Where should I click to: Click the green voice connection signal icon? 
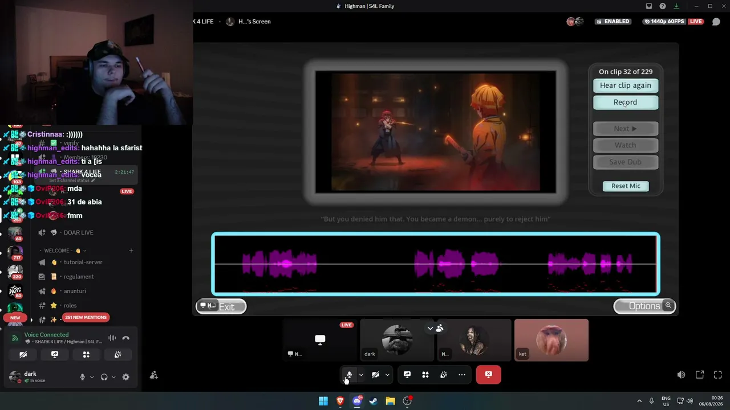[15, 338]
